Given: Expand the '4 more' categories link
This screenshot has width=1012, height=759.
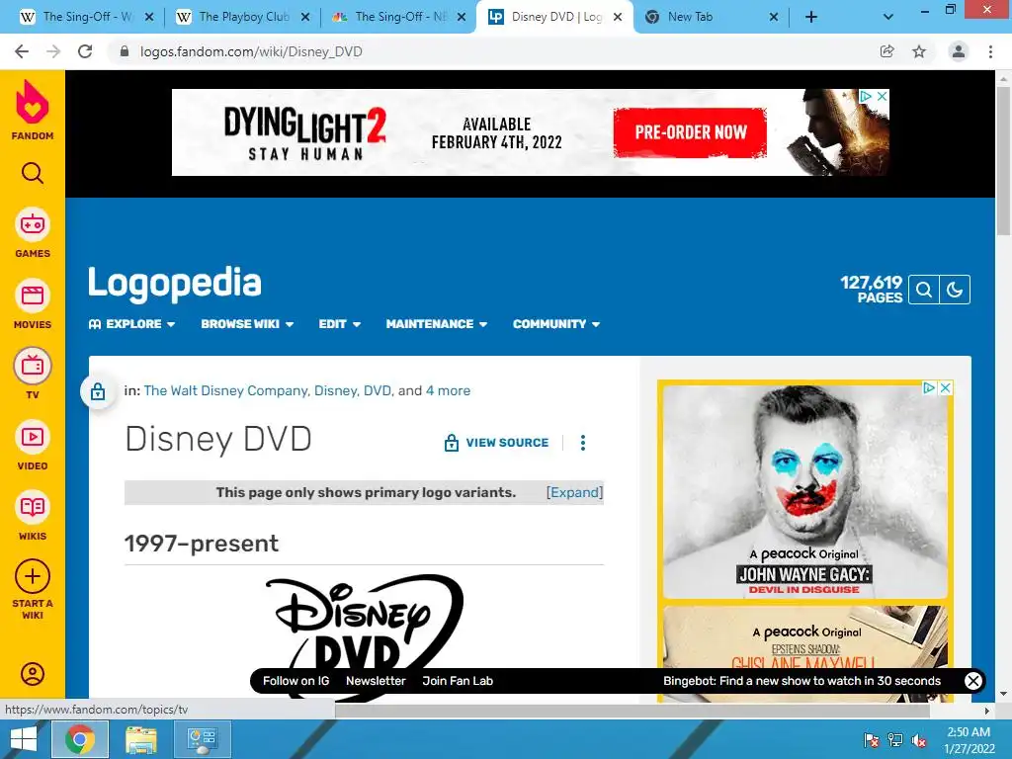Looking at the screenshot, I should pos(448,390).
